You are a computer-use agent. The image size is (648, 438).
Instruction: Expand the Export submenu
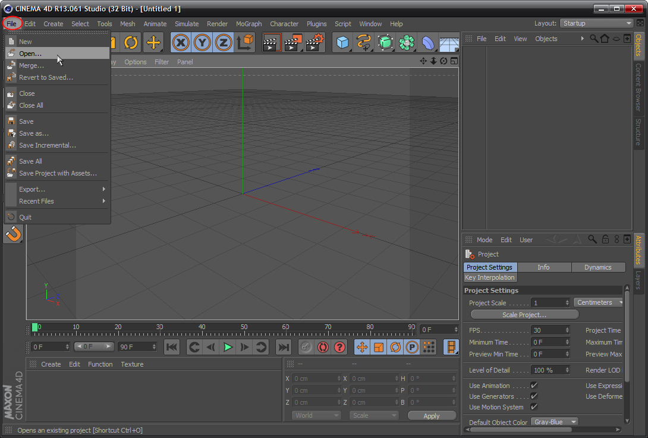[x=58, y=189]
